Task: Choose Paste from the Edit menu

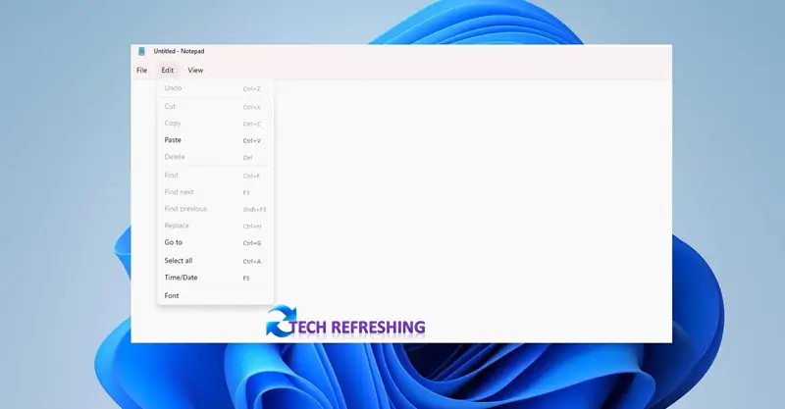Action: [215, 140]
